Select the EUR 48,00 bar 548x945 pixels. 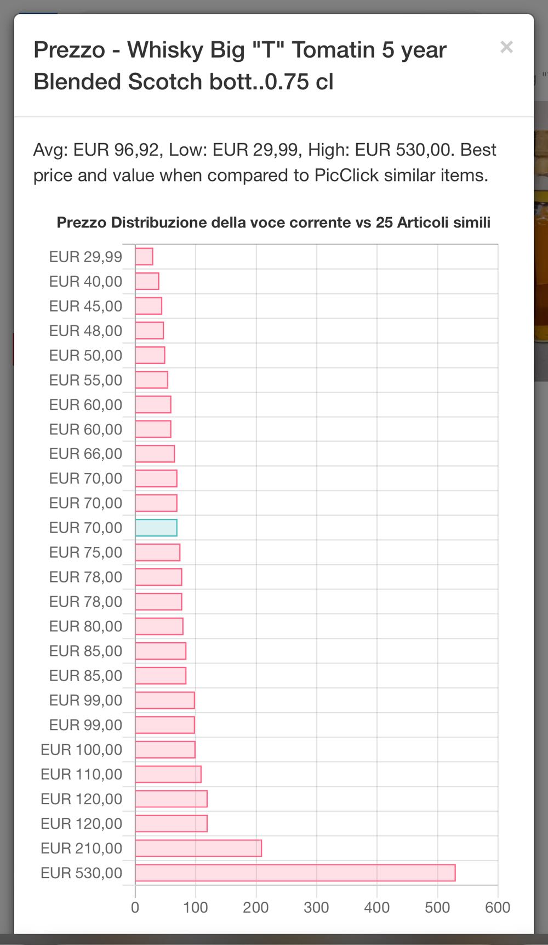point(150,331)
